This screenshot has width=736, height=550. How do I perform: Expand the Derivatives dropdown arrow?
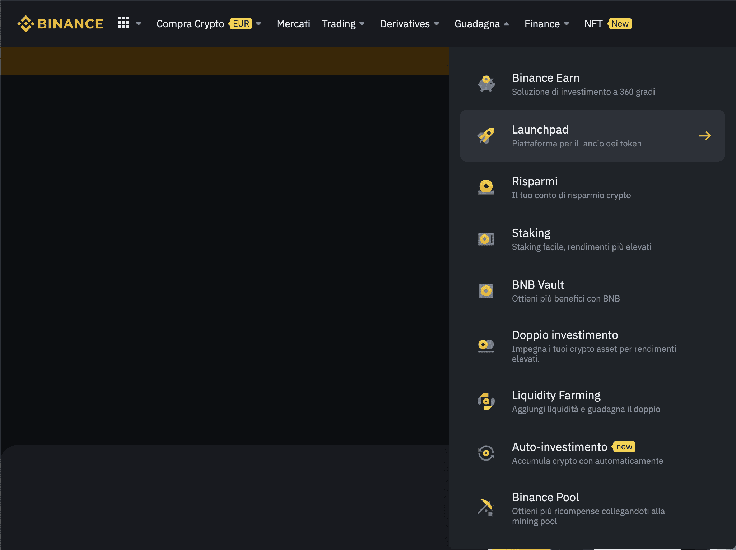coord(437,24)
